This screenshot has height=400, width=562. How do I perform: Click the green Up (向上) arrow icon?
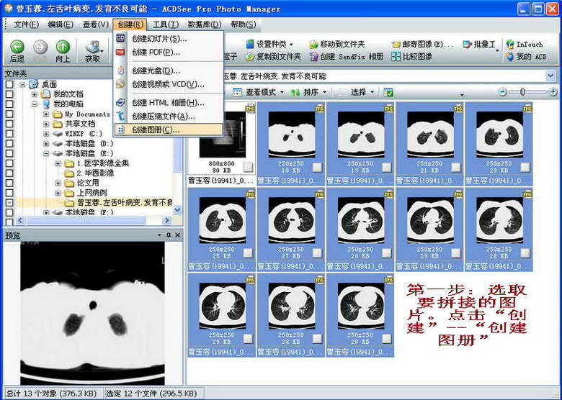63,47
